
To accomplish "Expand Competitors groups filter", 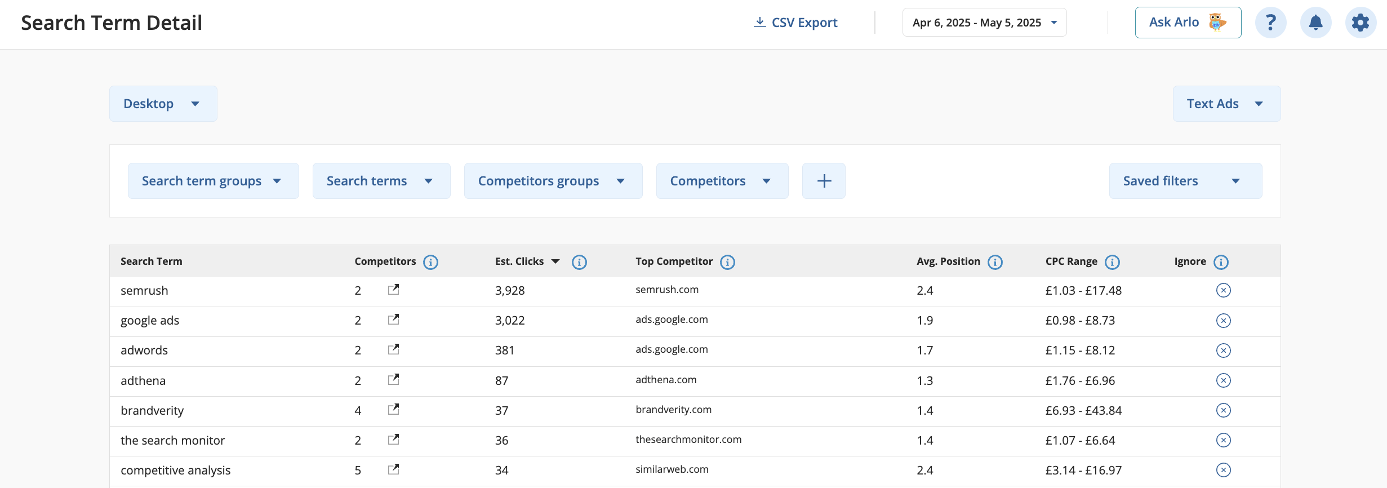I will coord(553,181).
